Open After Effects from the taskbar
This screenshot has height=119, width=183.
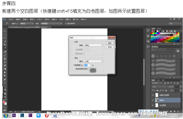tap(14, 115)
